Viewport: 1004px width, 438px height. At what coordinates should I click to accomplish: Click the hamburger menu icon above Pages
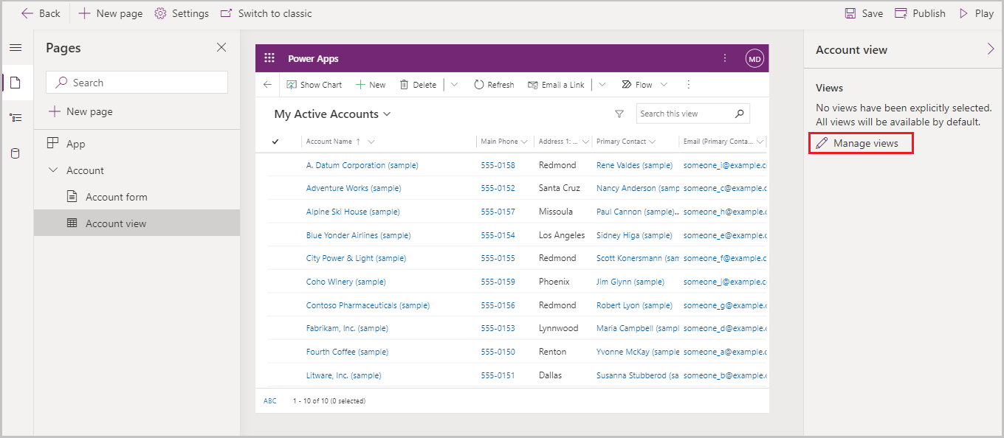coord(16,47)
